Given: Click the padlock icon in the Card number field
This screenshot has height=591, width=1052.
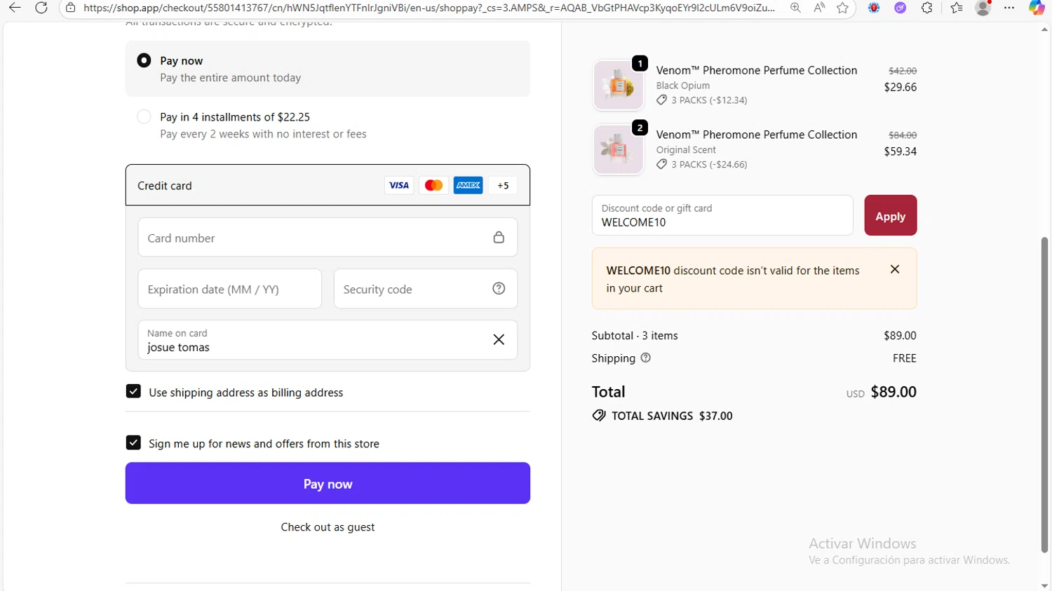Looking at the screenshot, I should [499, 238].
